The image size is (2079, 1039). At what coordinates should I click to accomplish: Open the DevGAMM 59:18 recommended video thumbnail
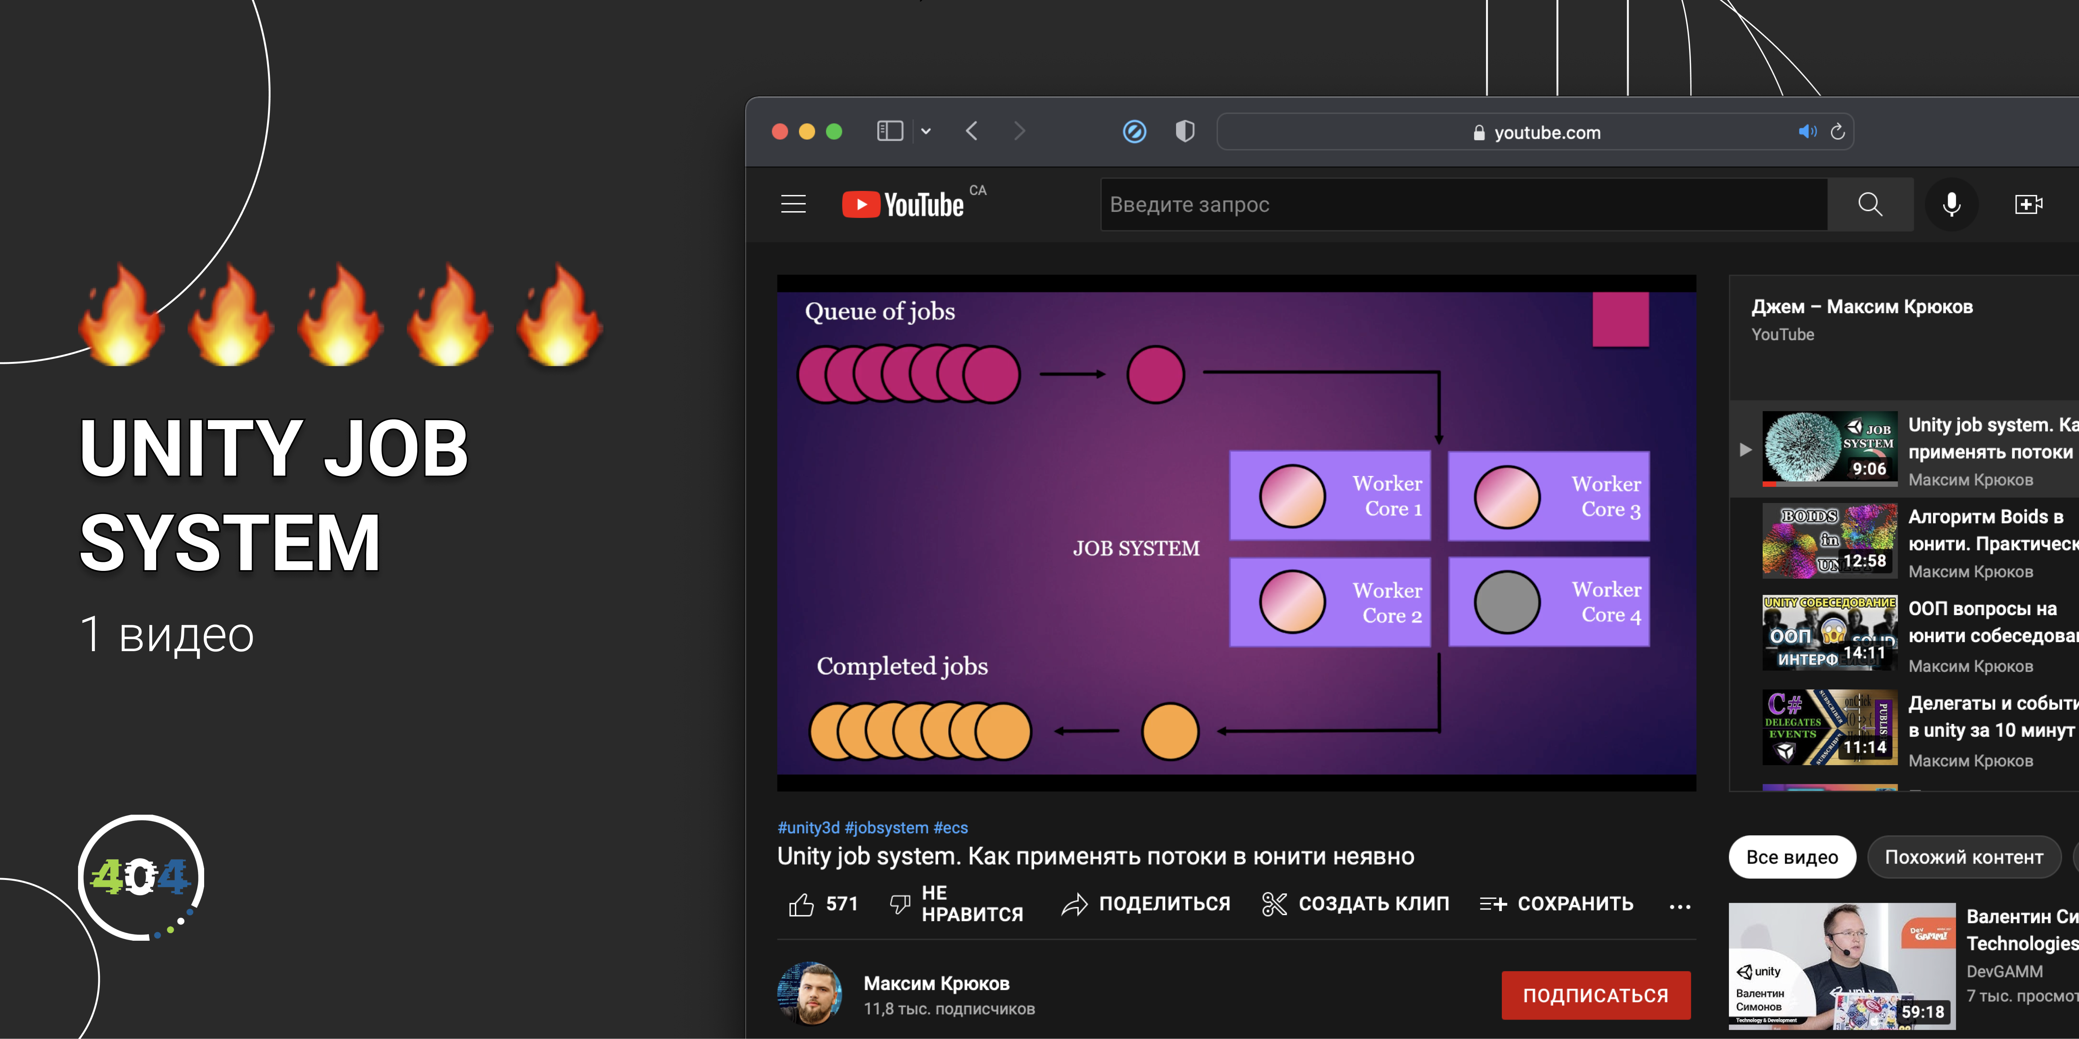(1842, 965)
